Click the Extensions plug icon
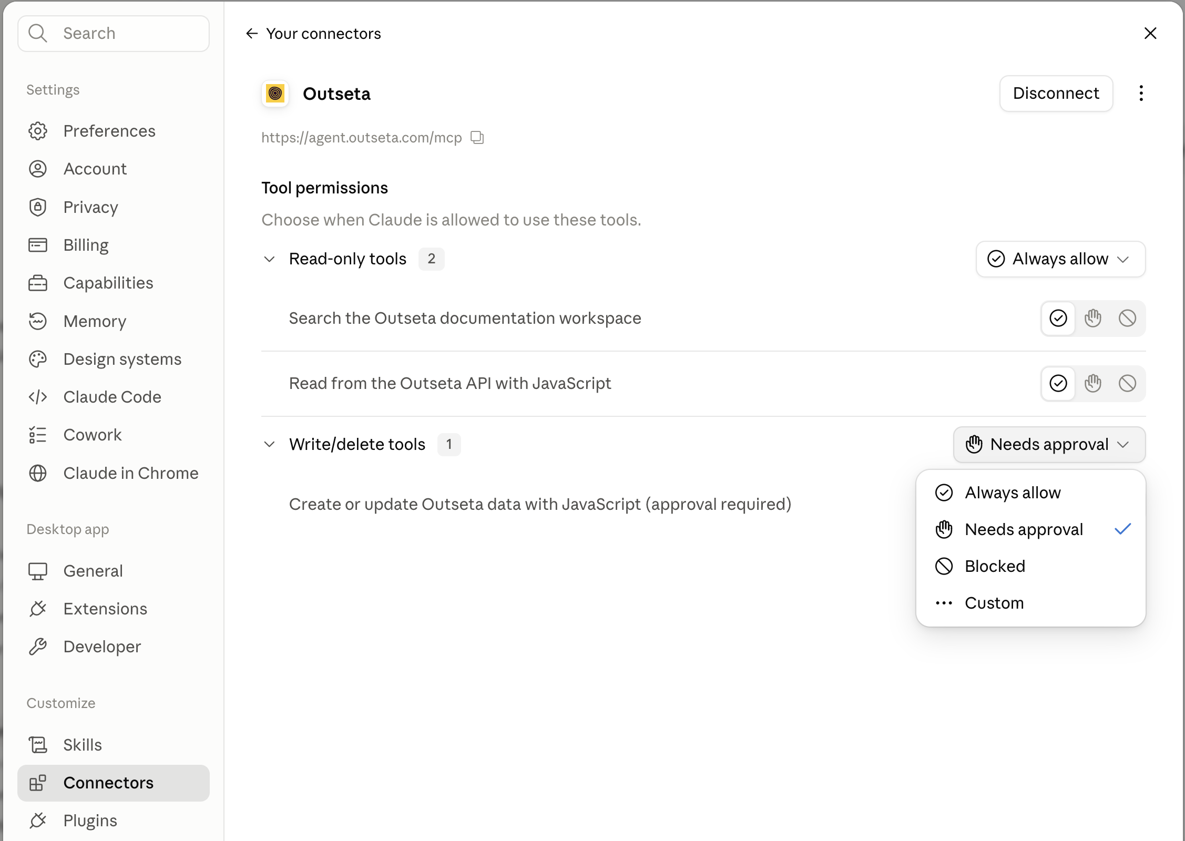This screenshot has width=1185, height=841. (x=38, y=609)
